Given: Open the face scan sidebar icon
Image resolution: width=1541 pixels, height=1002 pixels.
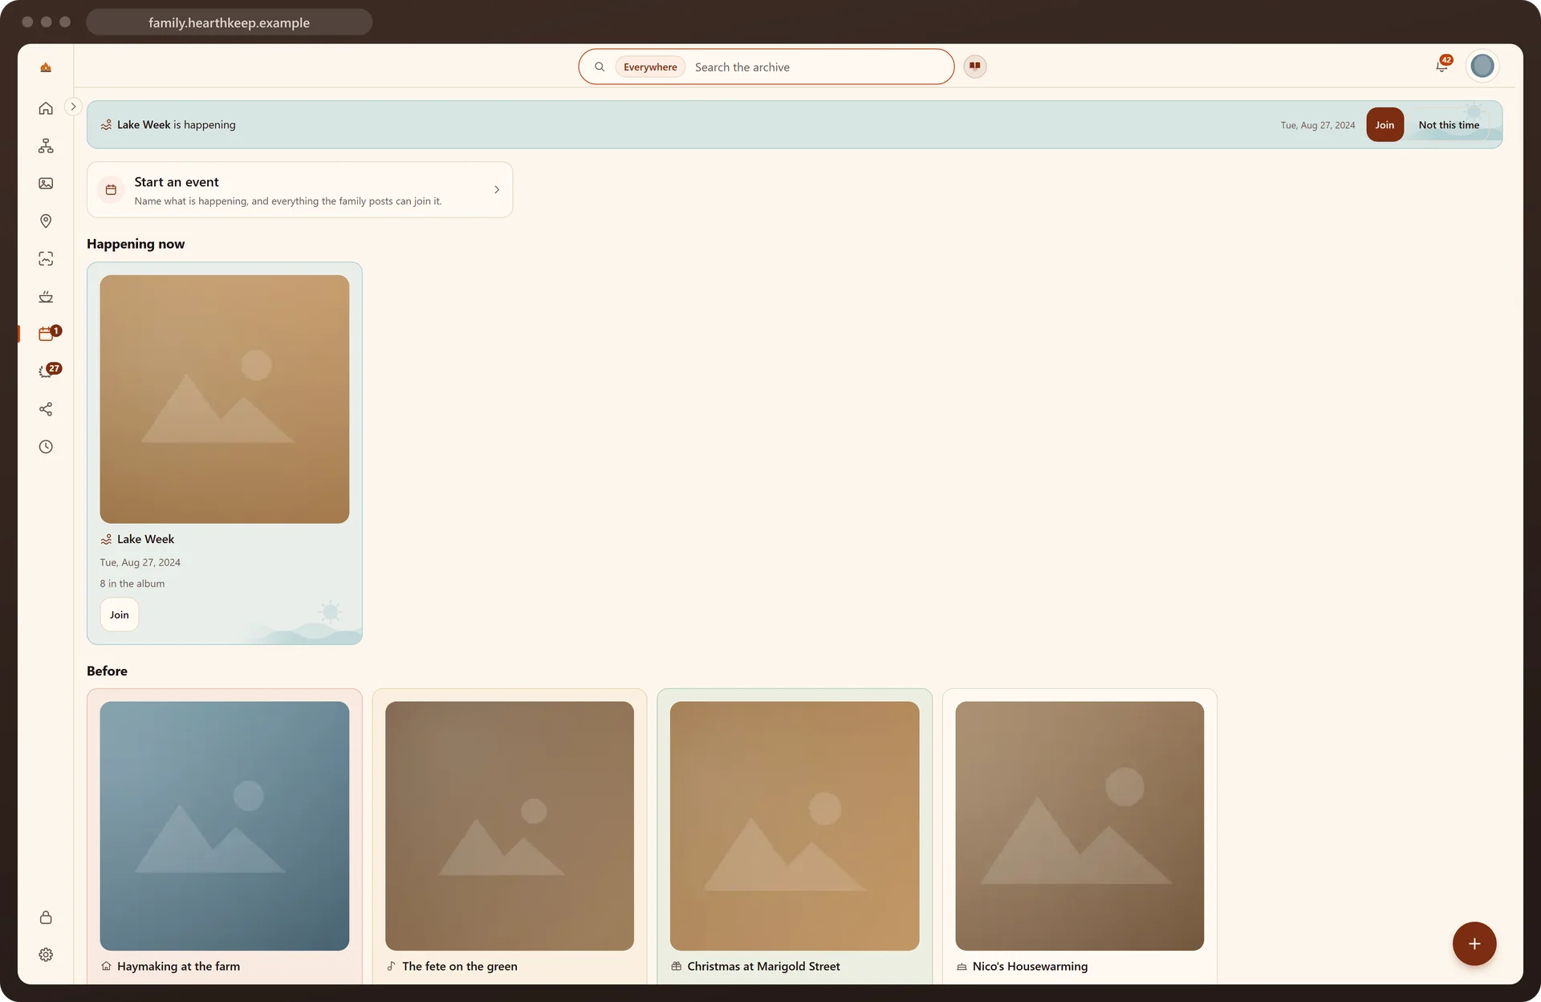Looking at the screenshot, I should 46,259.
